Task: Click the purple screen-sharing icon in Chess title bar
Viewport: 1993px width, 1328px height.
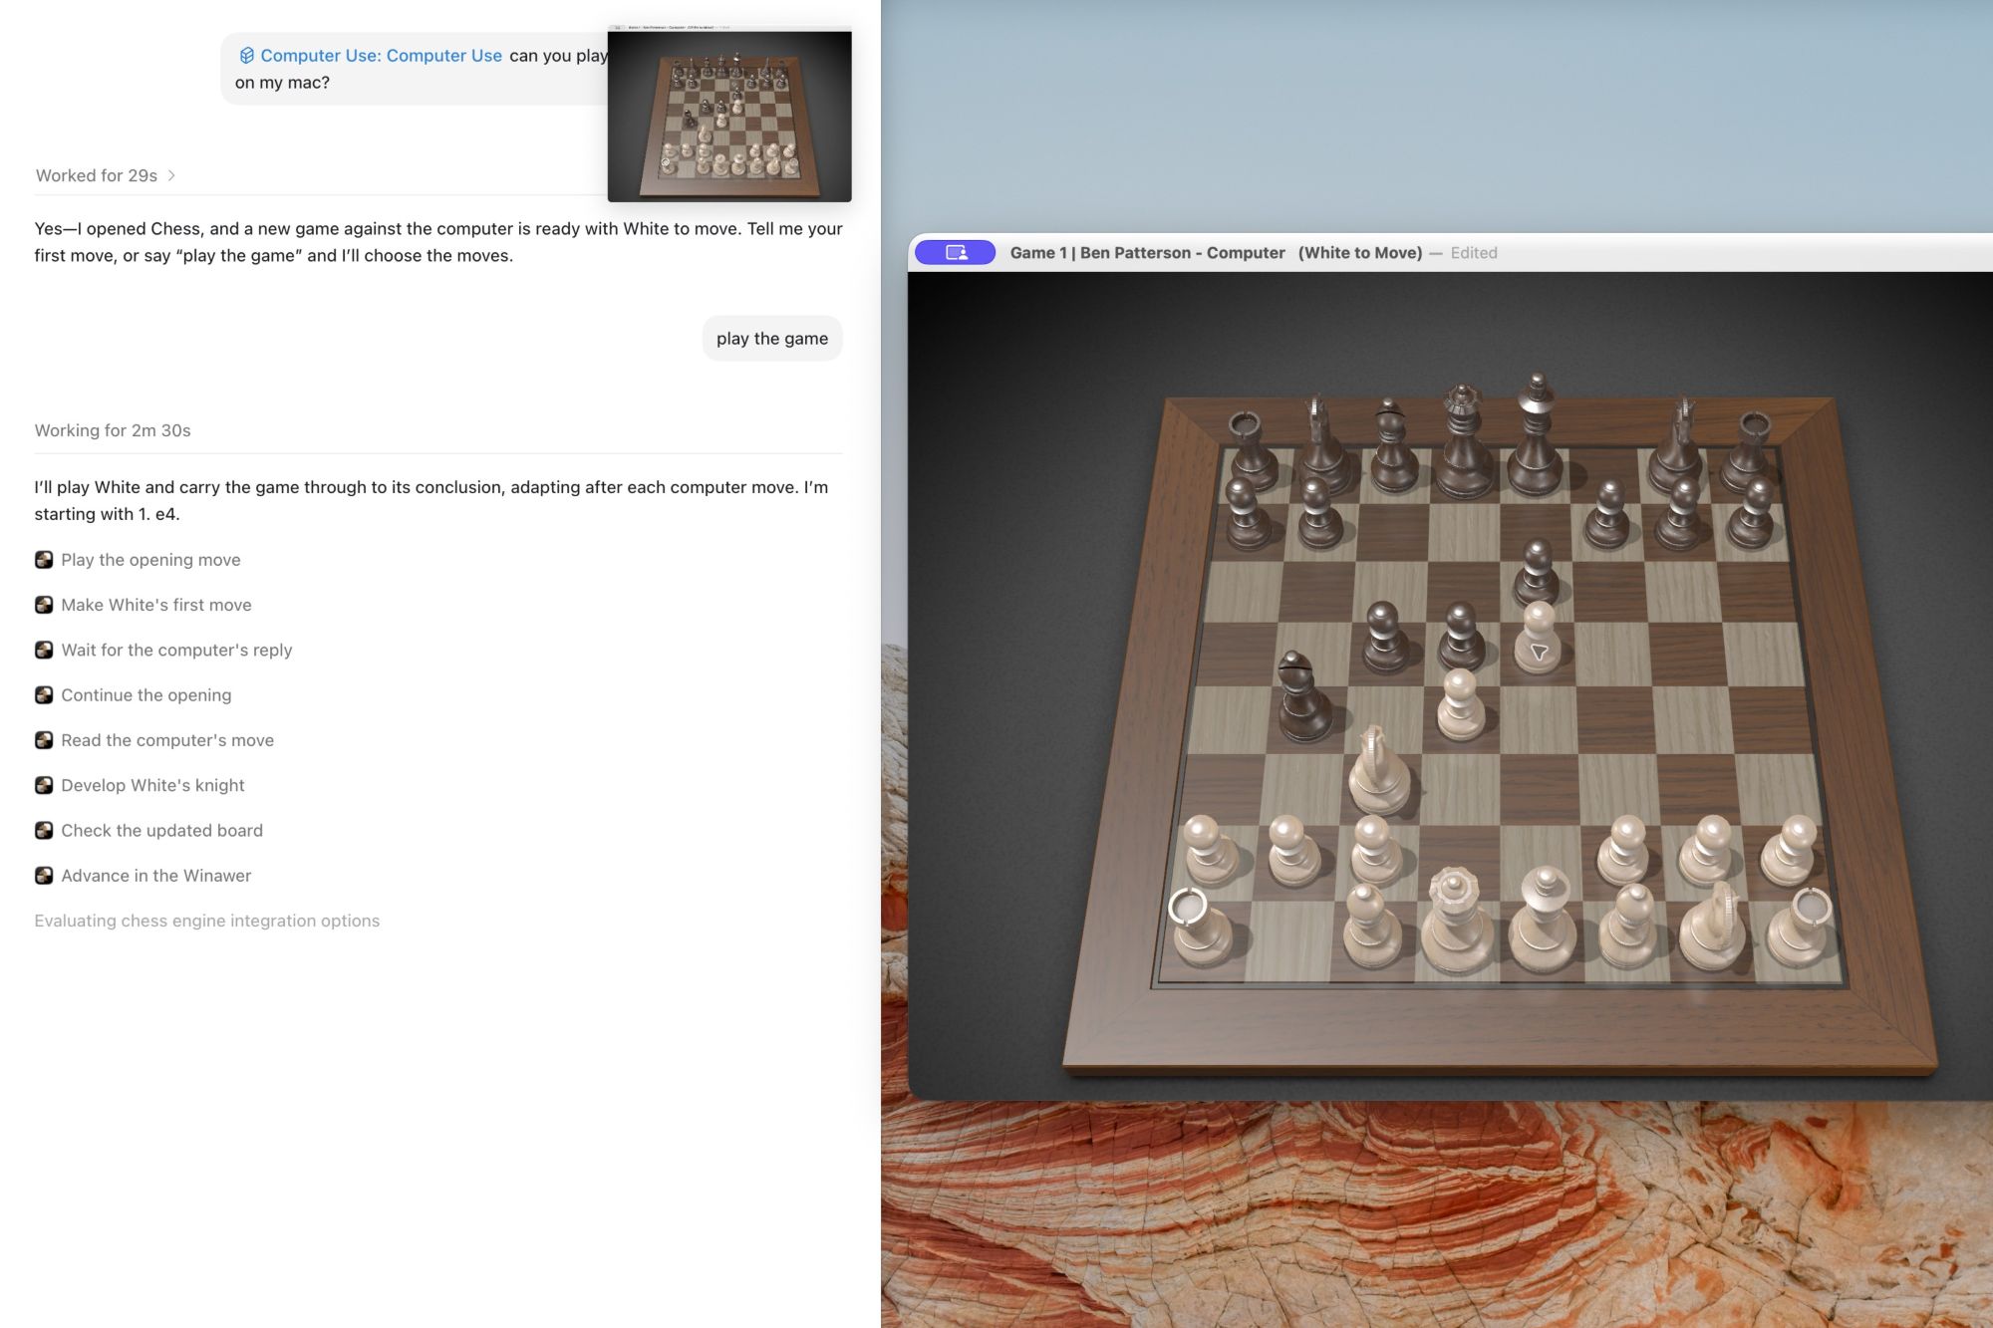Action: point(955,253)
